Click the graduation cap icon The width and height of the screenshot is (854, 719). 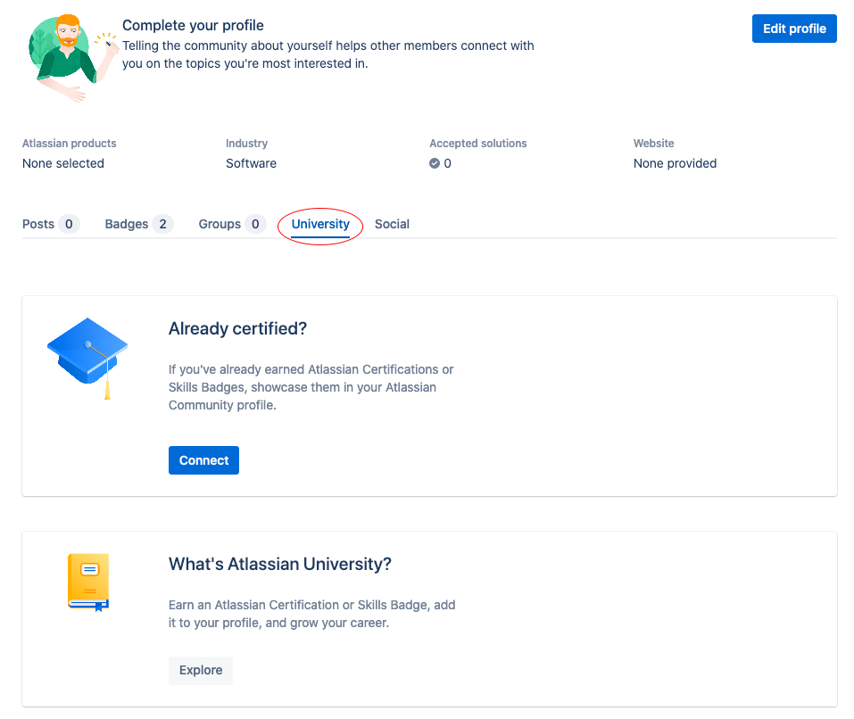87,358
